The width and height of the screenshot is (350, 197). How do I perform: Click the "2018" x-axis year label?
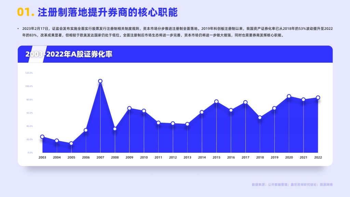pos(260,157)
